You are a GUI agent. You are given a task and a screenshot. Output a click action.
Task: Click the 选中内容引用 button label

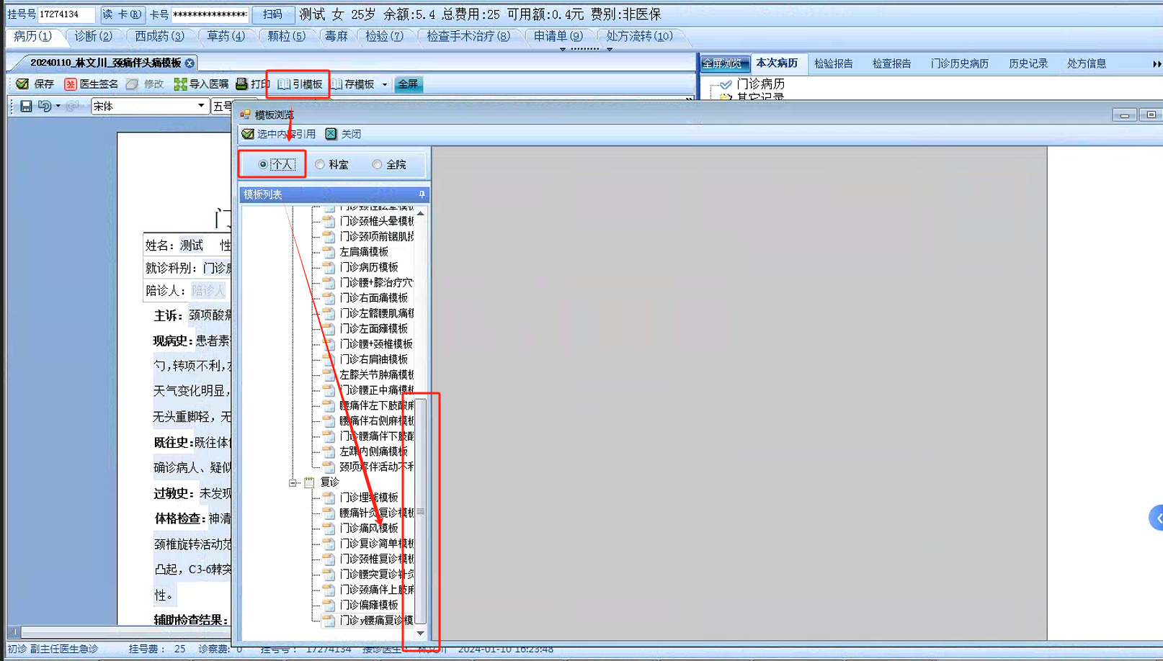286,134
